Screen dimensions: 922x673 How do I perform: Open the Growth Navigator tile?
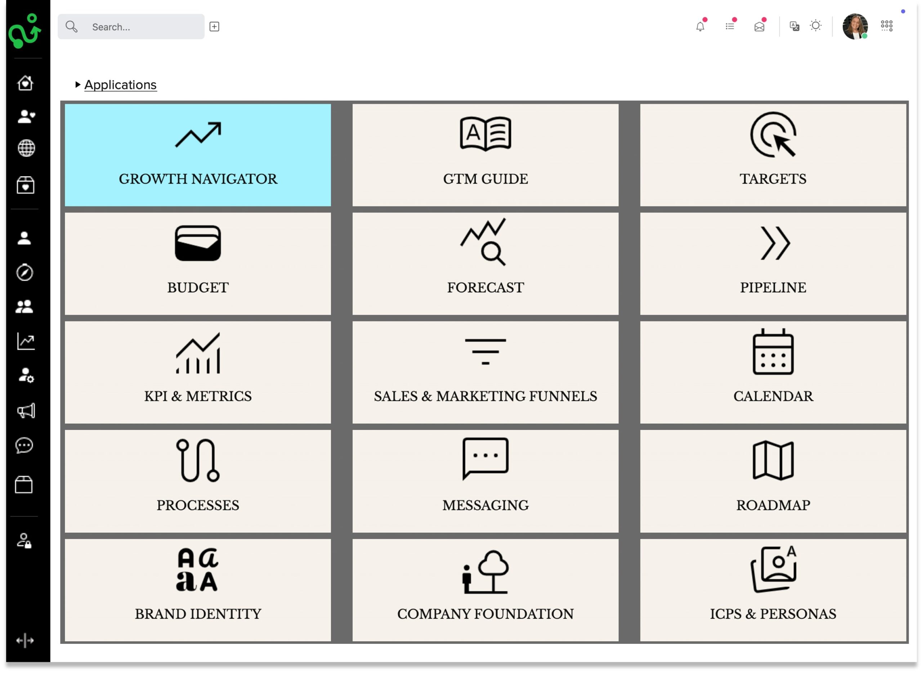tap(198, 155)
